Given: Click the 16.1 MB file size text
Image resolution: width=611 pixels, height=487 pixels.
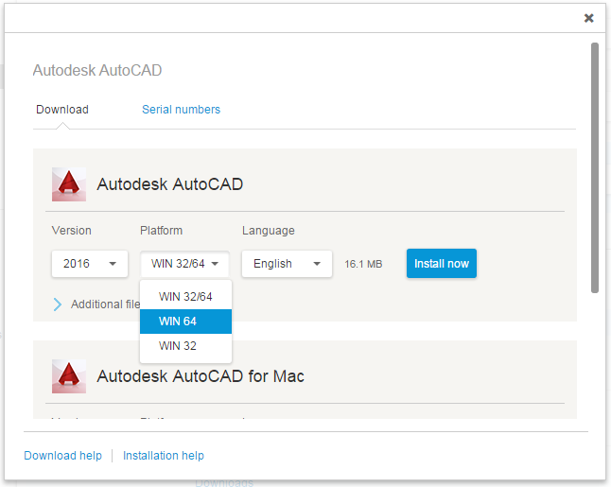Looking at the screenshot, I should [x=363, y=264].
